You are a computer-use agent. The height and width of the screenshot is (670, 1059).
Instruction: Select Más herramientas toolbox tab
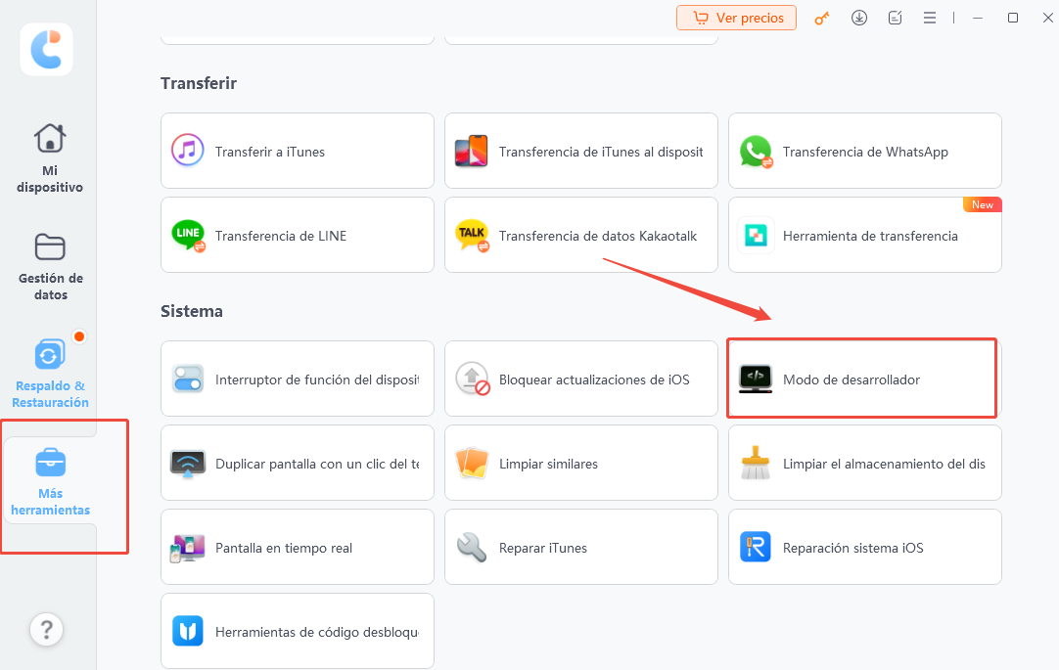tap(50, 482)
